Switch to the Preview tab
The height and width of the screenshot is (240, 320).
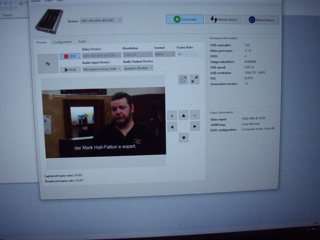click(x=42, y=43)
